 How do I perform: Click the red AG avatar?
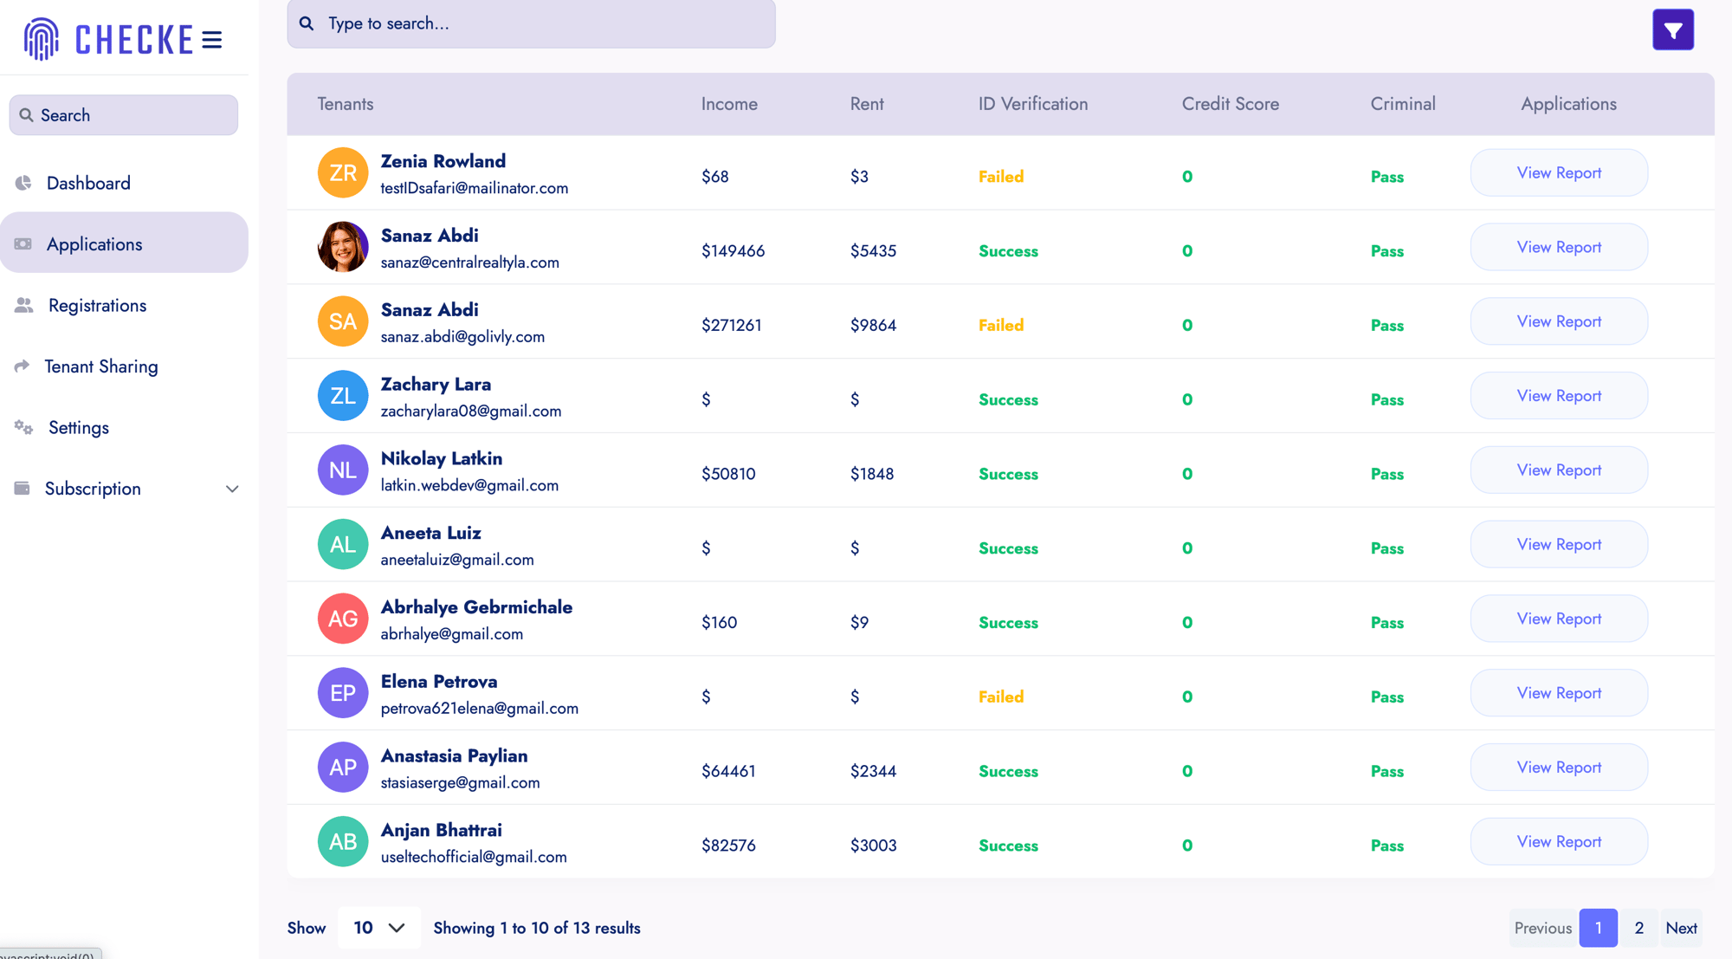pyautogui.click(x=343, y=619)
